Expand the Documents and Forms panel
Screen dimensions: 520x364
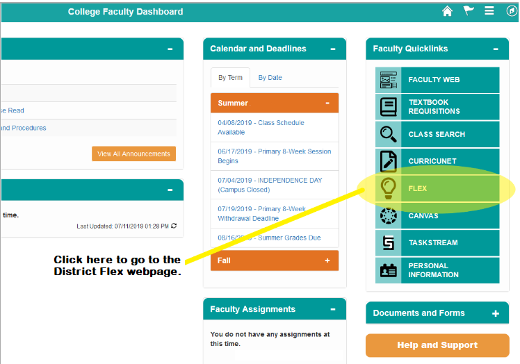(x=496, y=313)
